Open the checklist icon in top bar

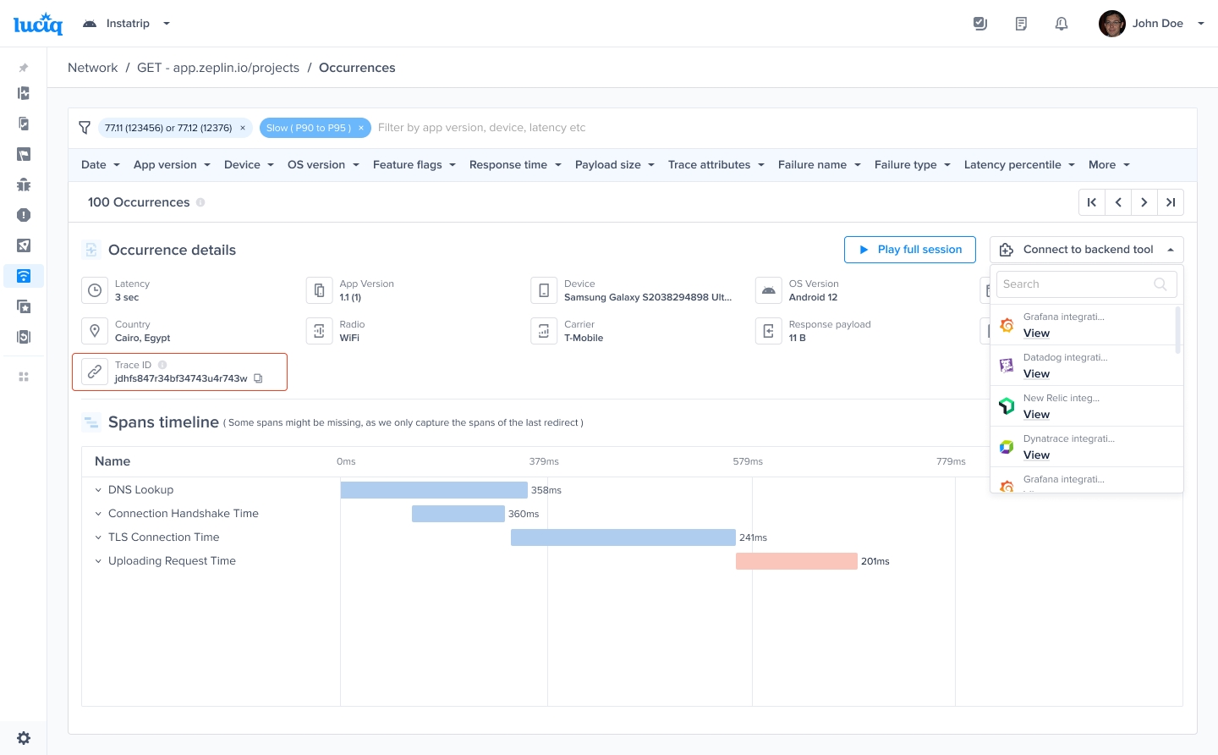[980, 24]
